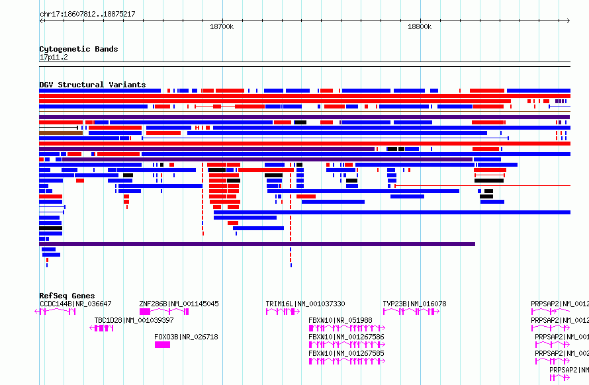The height and width of the screenshot is (385, 589).
Task: Click the FBXW10|NM_001267586 transcript label
Action: (346, 337)
